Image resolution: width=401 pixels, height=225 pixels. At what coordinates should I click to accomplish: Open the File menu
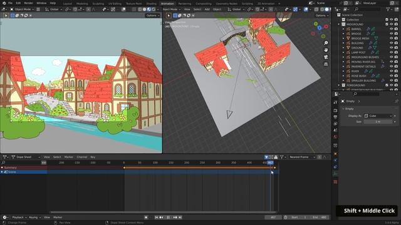pos(10,3)
